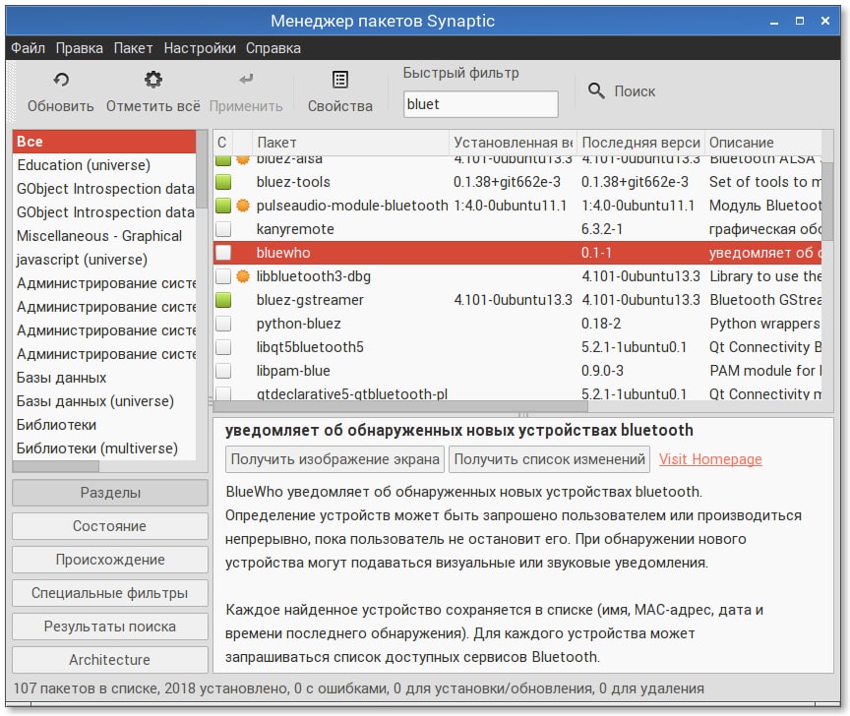Screen dimensions: 850x716
Task: Open the Файл menu
Action: [x=29, y=48]
